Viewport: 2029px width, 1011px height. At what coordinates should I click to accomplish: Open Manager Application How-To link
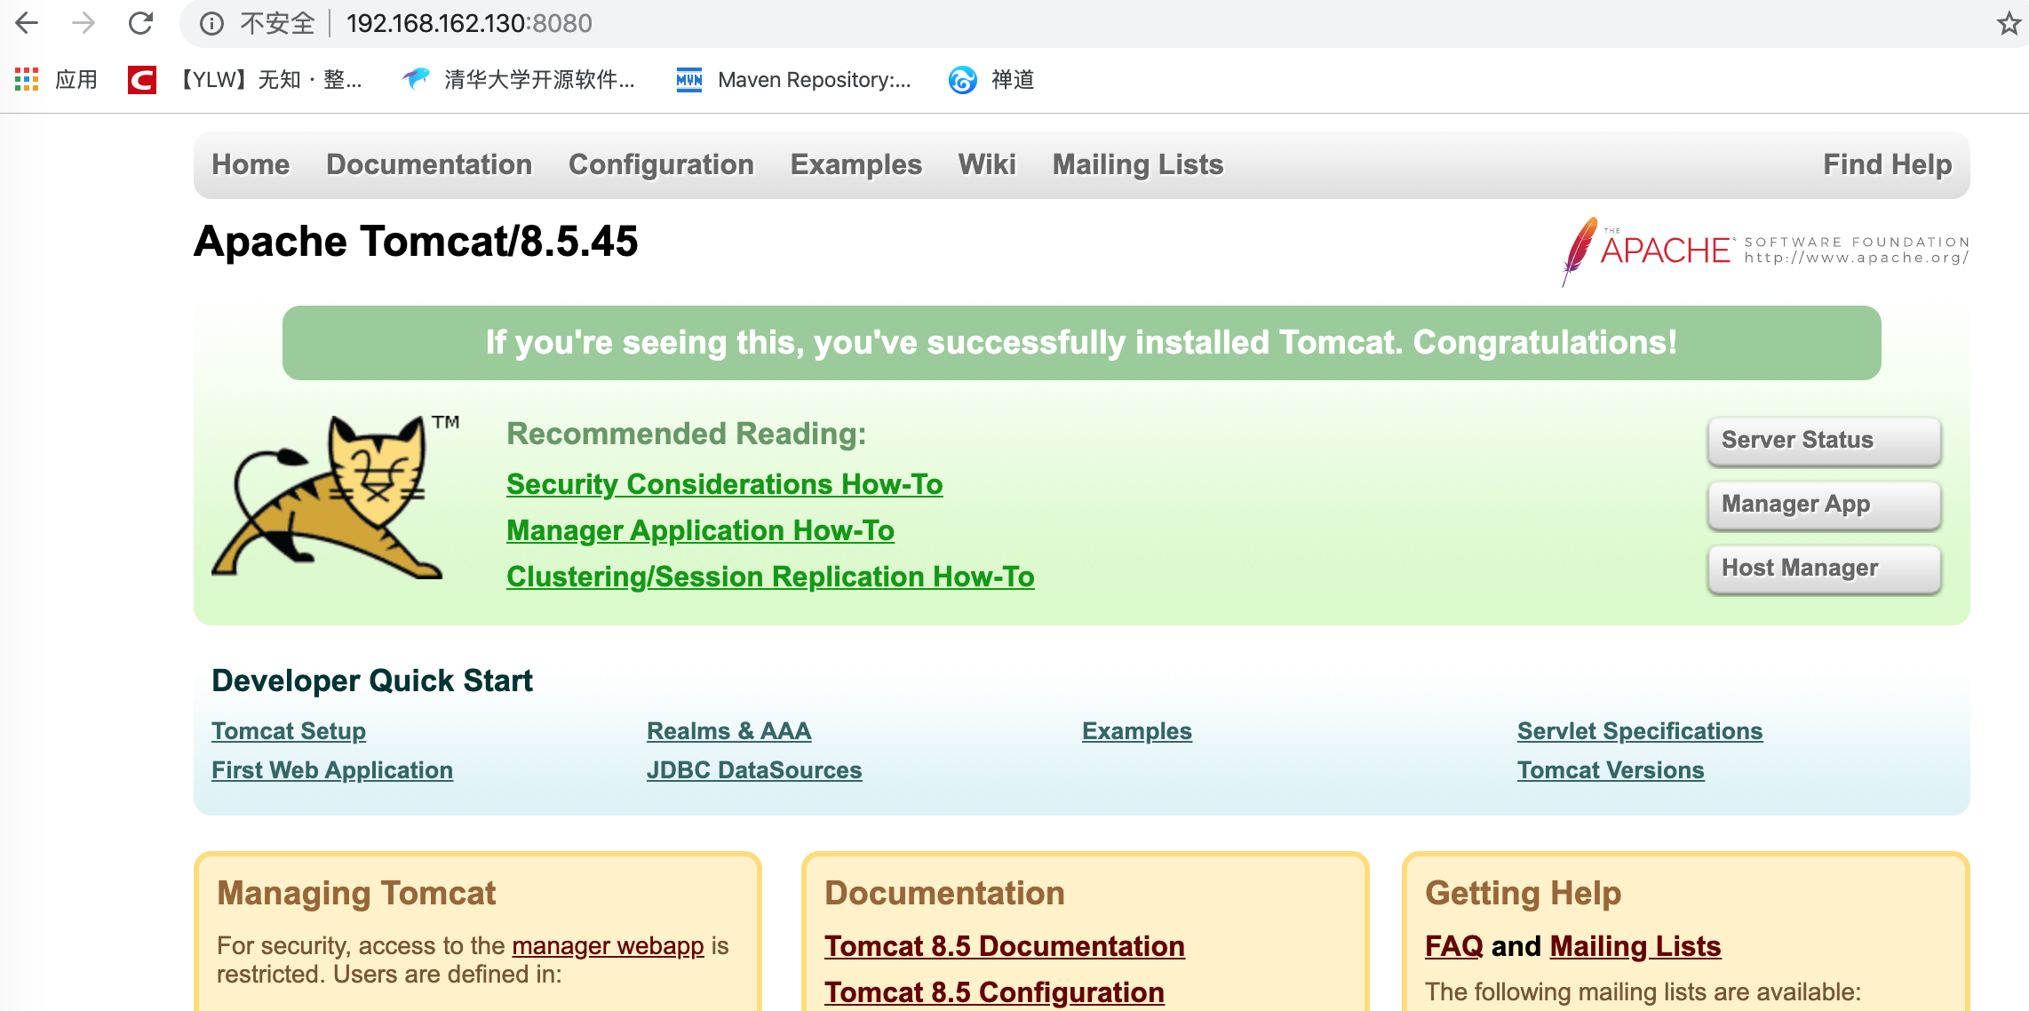pos(700,530)
